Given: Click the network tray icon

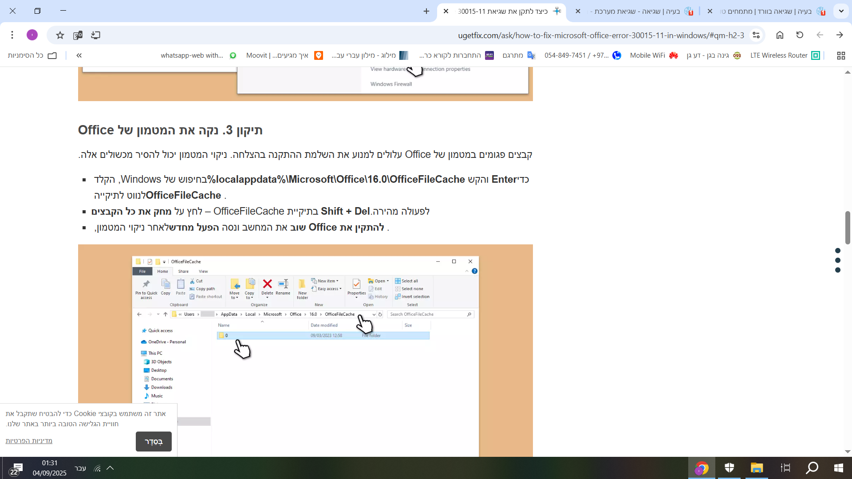Looking at the screenshot, I should [98, 468].
